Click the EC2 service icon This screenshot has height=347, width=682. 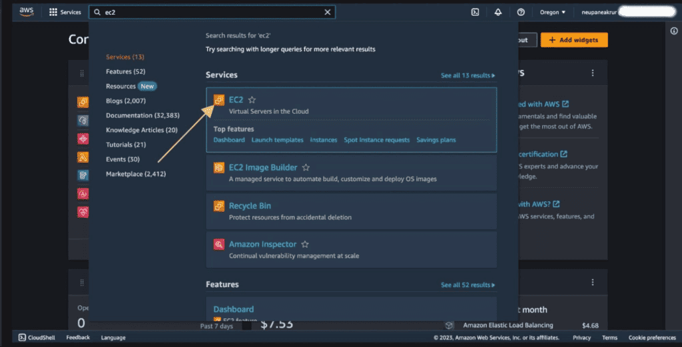[x=218, y=100]
